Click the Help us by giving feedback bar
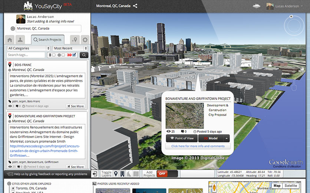This screenshot has height=193, width=310. [x=47, y=174]
